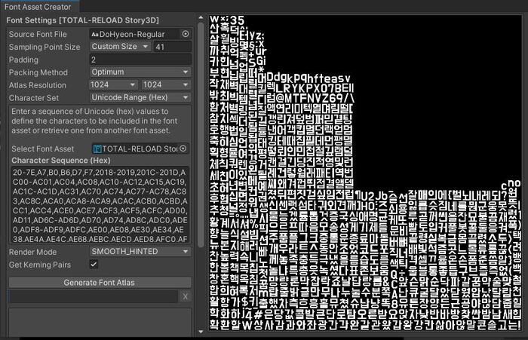The width and height of the screenshot is (528, 340).
Task: Open the Atlas Resolution height dropdown
Action: [x=166, y=84]
